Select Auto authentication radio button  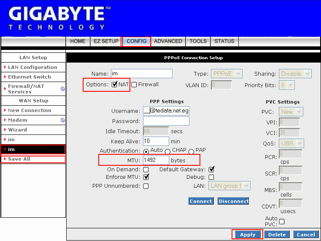(x=146, y=152)
